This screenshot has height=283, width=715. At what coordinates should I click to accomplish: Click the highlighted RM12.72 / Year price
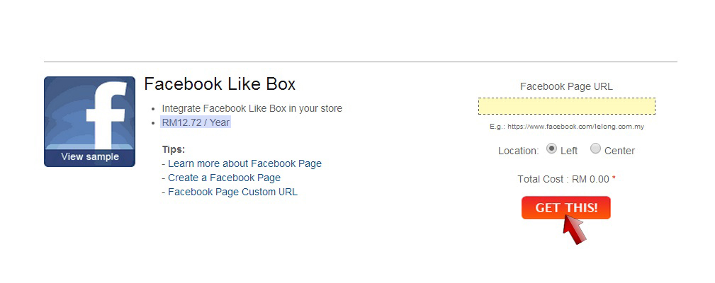[196, 122]
